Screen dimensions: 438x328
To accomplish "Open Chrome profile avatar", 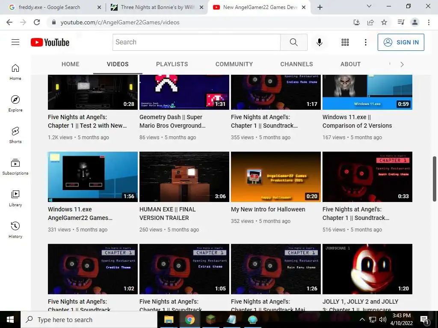I will [x=415, y=22].
